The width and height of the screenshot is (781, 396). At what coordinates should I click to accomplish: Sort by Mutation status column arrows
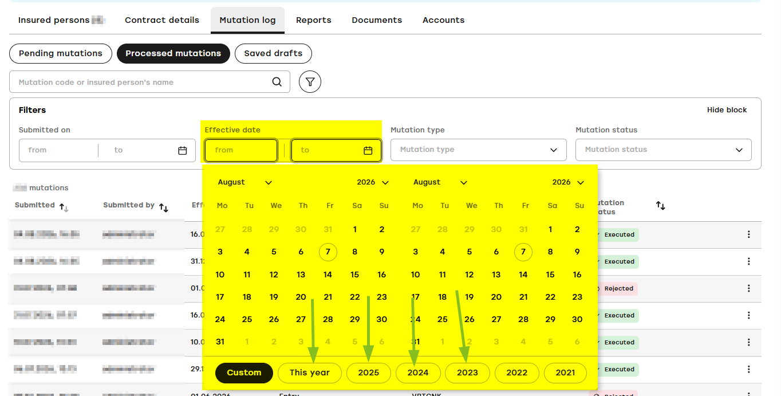pyautogui.click(x=660, y=205)
